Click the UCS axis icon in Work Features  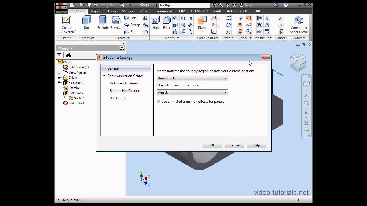213,32
